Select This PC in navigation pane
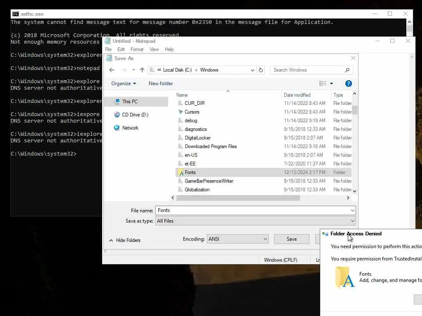The width and height of the screenshot is (422, 316). pyautogui.click(x=136, y=102)
